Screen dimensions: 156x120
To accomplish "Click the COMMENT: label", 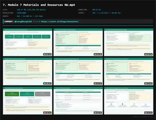I will coord(9,22).
